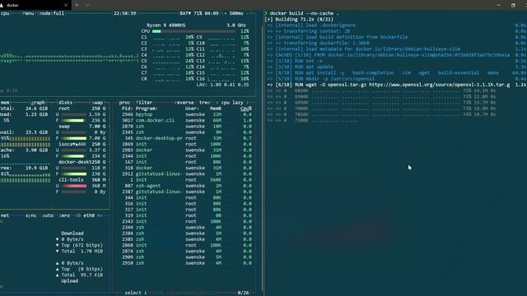Select init process row with Pid 2868
Screen dimensions: 527x296
187,245
